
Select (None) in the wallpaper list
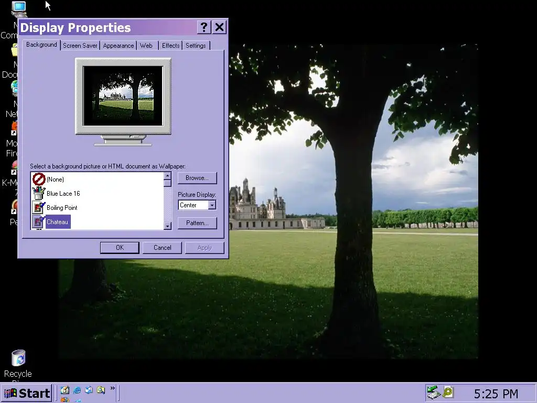(55, 179)
